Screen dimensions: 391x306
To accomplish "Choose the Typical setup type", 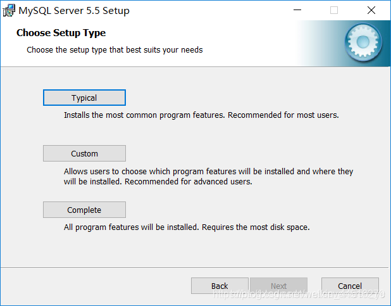I will 84,98.
